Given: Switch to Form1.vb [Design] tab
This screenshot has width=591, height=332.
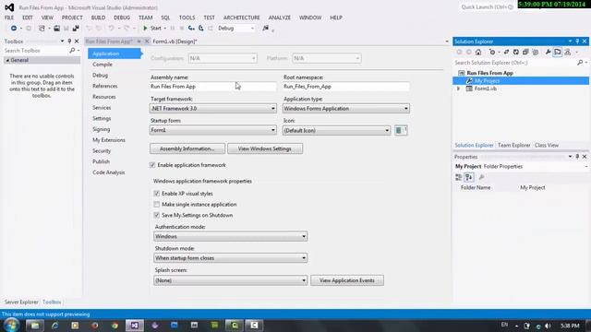Looking at the screenshot, I should tap(175, 41).
